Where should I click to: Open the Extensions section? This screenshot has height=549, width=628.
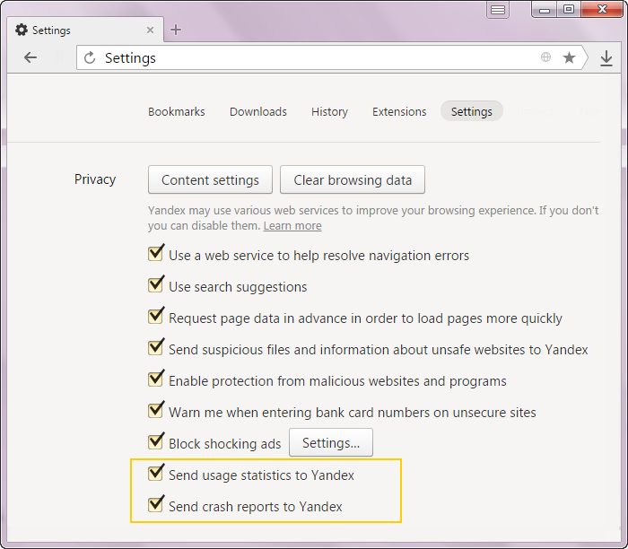point(399,111)
